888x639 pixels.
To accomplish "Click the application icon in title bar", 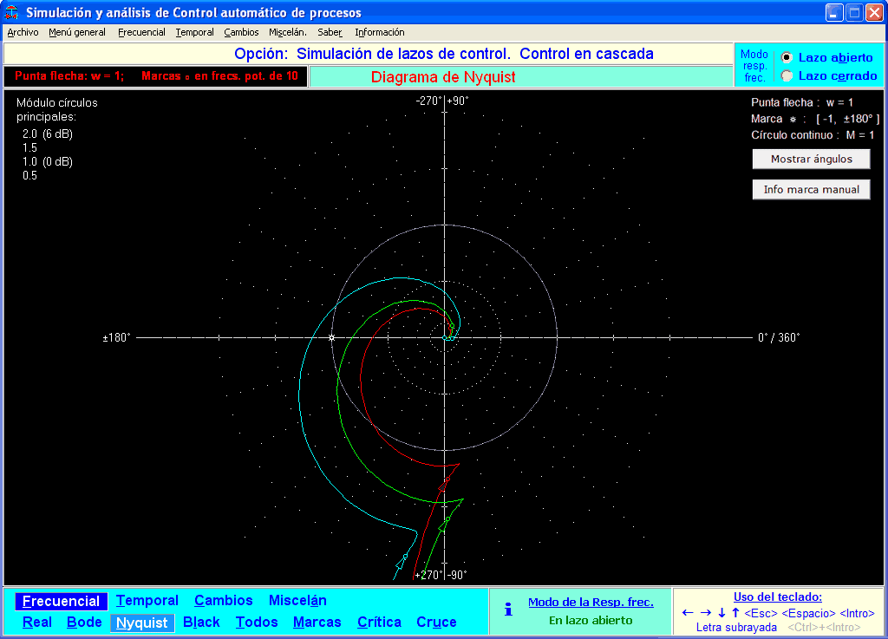I will 12,12.
